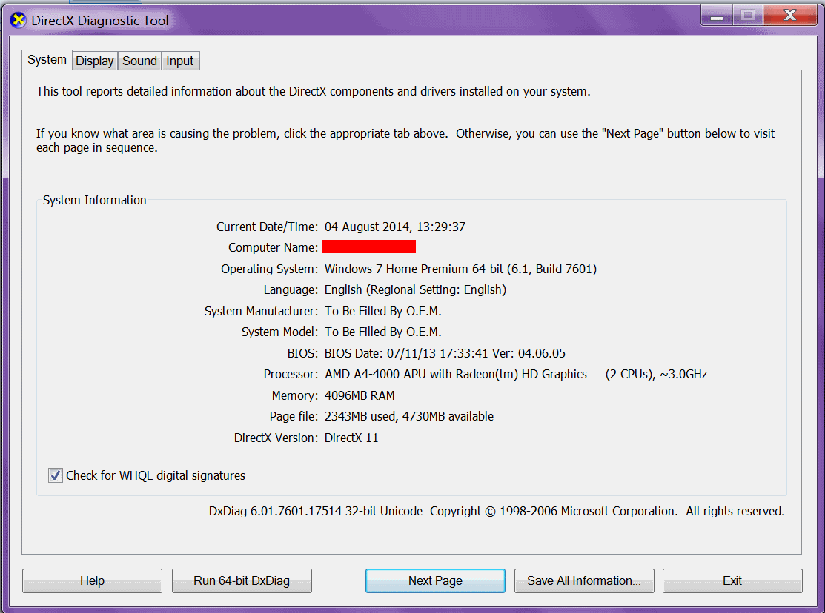Click the 'Processor:' label
The image size is (825, 613).
point(291,374)
